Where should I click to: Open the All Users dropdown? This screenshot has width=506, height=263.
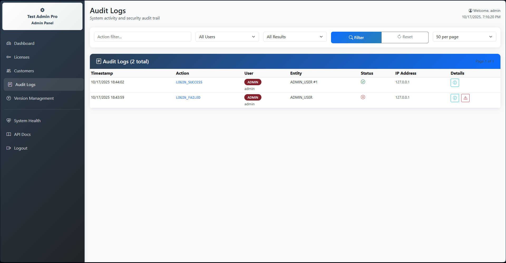pos(227,37)
